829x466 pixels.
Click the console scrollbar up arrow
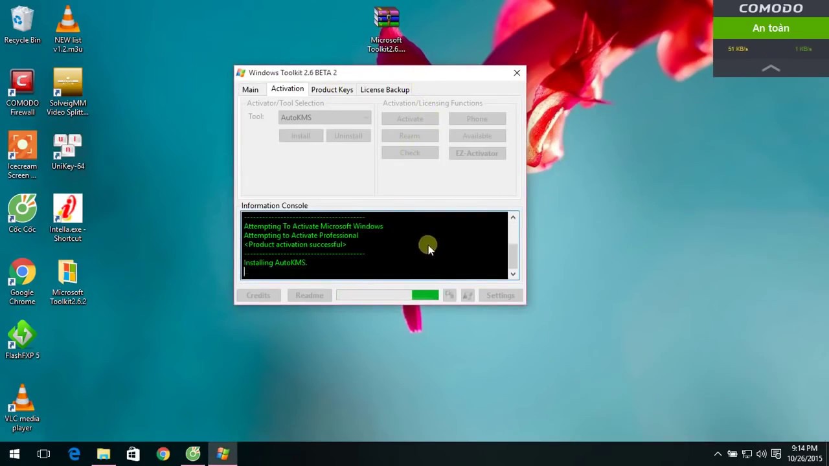point(513,217)
